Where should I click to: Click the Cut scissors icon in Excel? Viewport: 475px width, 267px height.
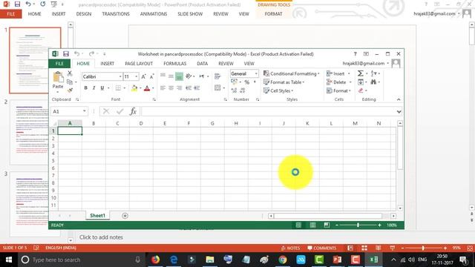point(70,73)
